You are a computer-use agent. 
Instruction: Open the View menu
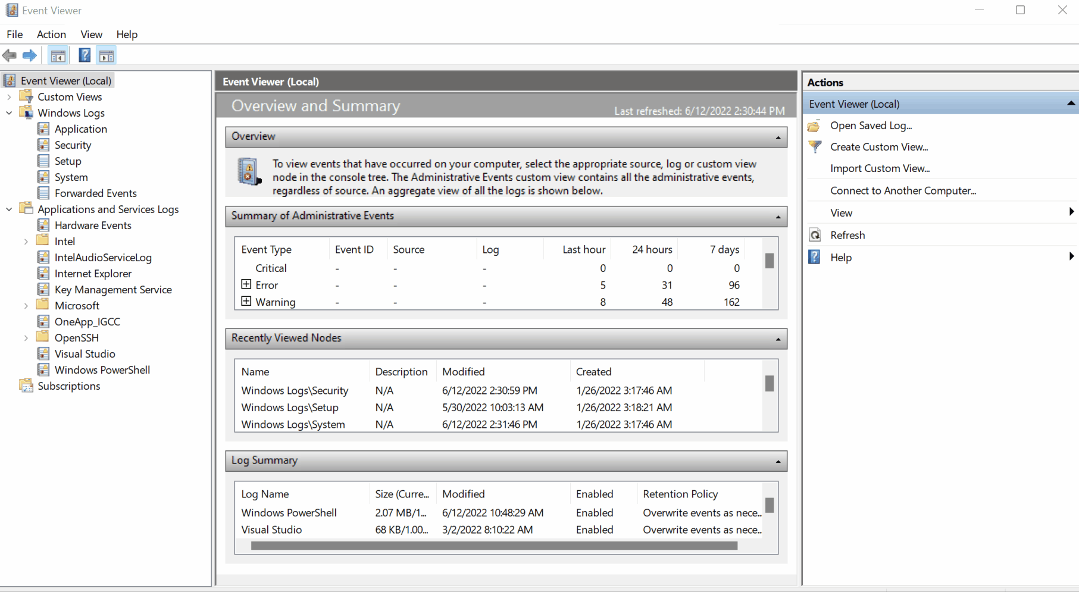[x=91, y=34]
